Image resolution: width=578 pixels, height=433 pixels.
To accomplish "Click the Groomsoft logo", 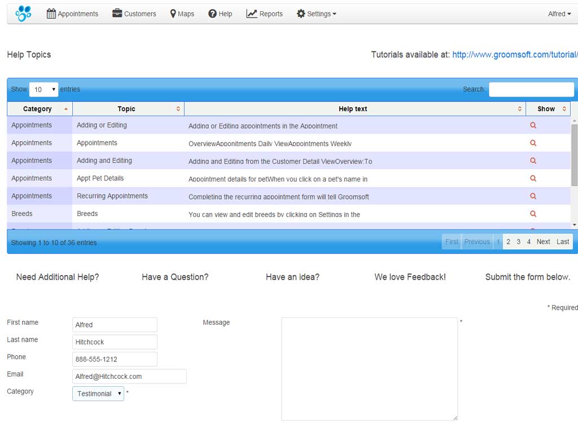I will [23, 13].
